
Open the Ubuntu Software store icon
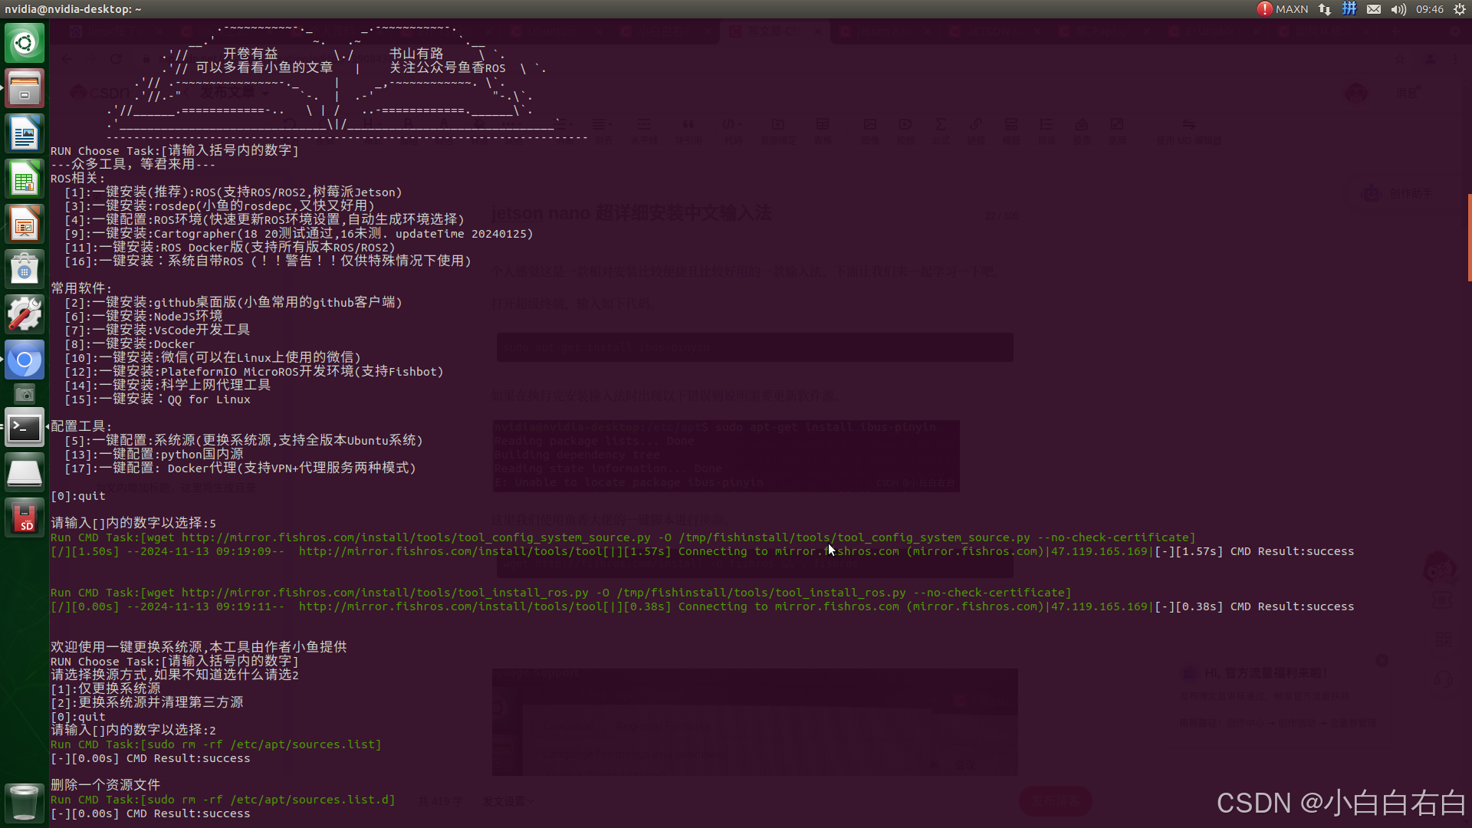[25, 270]
